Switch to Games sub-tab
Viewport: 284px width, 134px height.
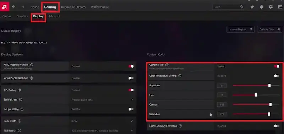point(7,16)
